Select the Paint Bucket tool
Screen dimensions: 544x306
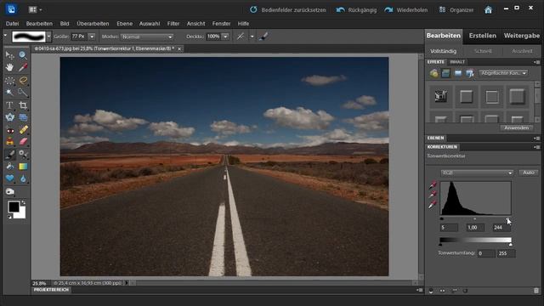pyautogui.click(x=9, y=167)
